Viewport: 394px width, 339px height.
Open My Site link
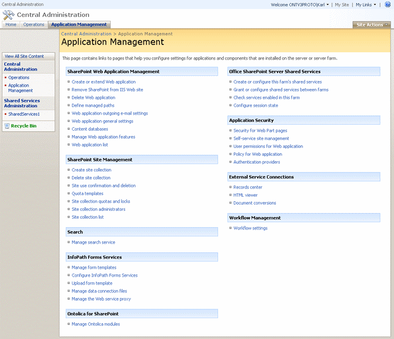coord(342,4)
